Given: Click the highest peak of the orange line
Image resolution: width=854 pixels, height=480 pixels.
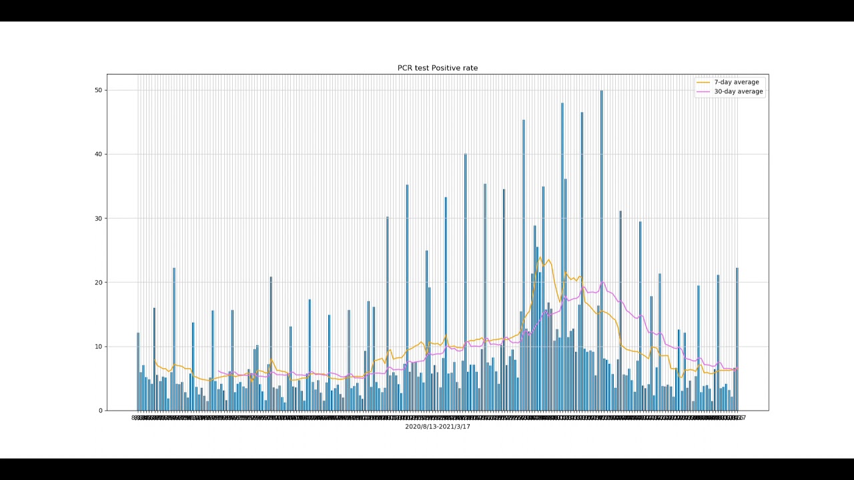Looking at the screenshot, I should tap(540, 257).
